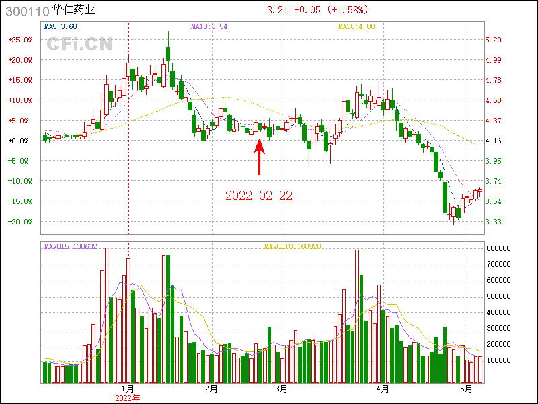Screen dimensions: 538x404
Task: Click the MAVOL5:130632 volume label
Action: click(71, 246)
